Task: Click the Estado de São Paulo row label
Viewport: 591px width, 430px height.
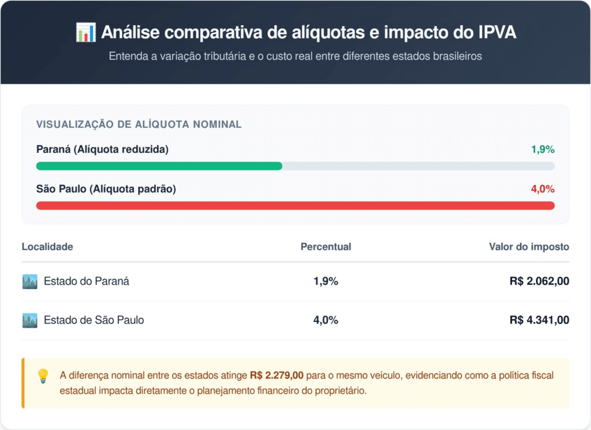Action: tap(93, 320)
